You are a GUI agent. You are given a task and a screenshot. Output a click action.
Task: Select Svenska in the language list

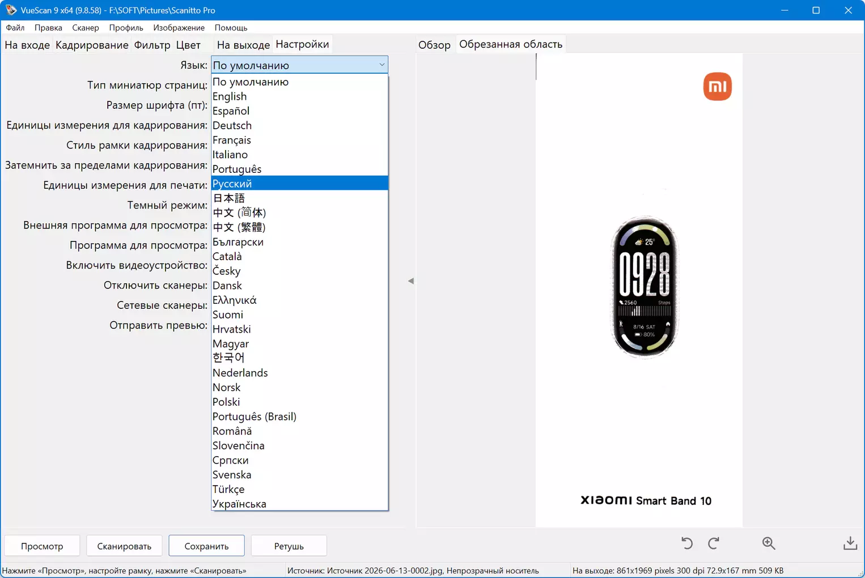(x=299, y=475)
